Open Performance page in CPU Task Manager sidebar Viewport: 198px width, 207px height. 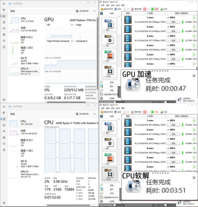tap(4, 119)
